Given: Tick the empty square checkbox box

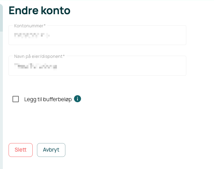Looking at the screenshot, I should [x=16, y=99].
